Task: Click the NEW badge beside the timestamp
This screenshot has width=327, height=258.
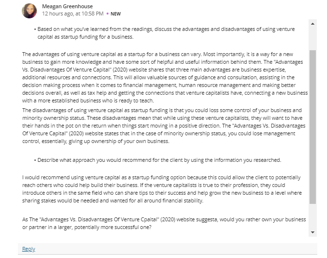Action: (115, 14)
